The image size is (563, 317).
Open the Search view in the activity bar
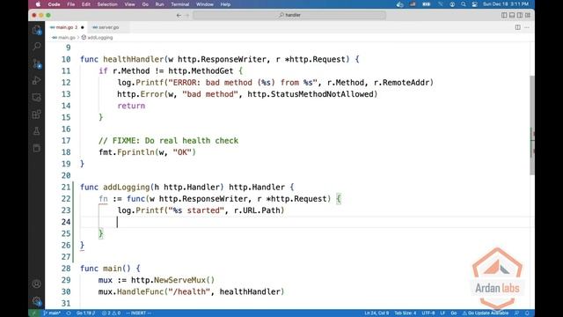coord(37,47)
